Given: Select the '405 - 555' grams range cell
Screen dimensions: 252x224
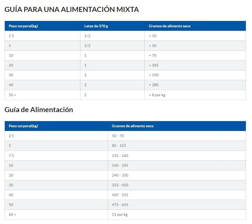Looking at the screenshot, I should [120, 195].
